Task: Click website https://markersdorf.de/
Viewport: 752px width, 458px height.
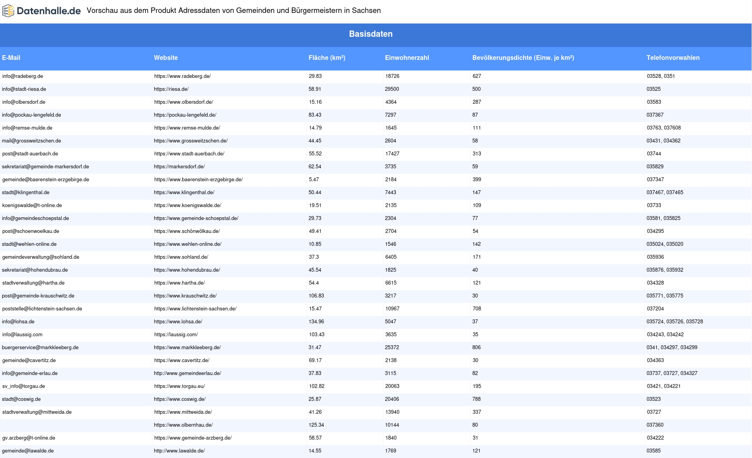Action: [x=179, y=167]
